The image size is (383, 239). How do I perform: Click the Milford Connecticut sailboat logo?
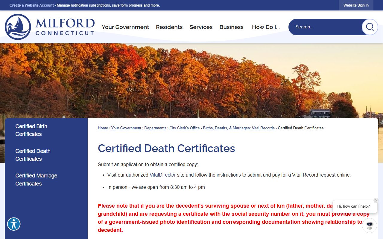50,27
